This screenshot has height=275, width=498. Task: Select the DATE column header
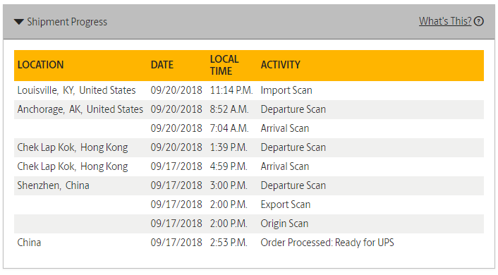click(162, 65)
